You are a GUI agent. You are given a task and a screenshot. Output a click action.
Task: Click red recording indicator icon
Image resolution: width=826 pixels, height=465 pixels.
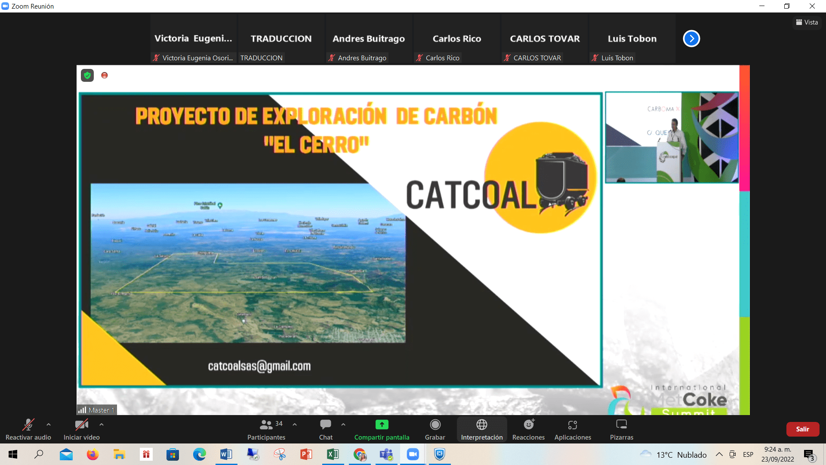click(105, 75)
